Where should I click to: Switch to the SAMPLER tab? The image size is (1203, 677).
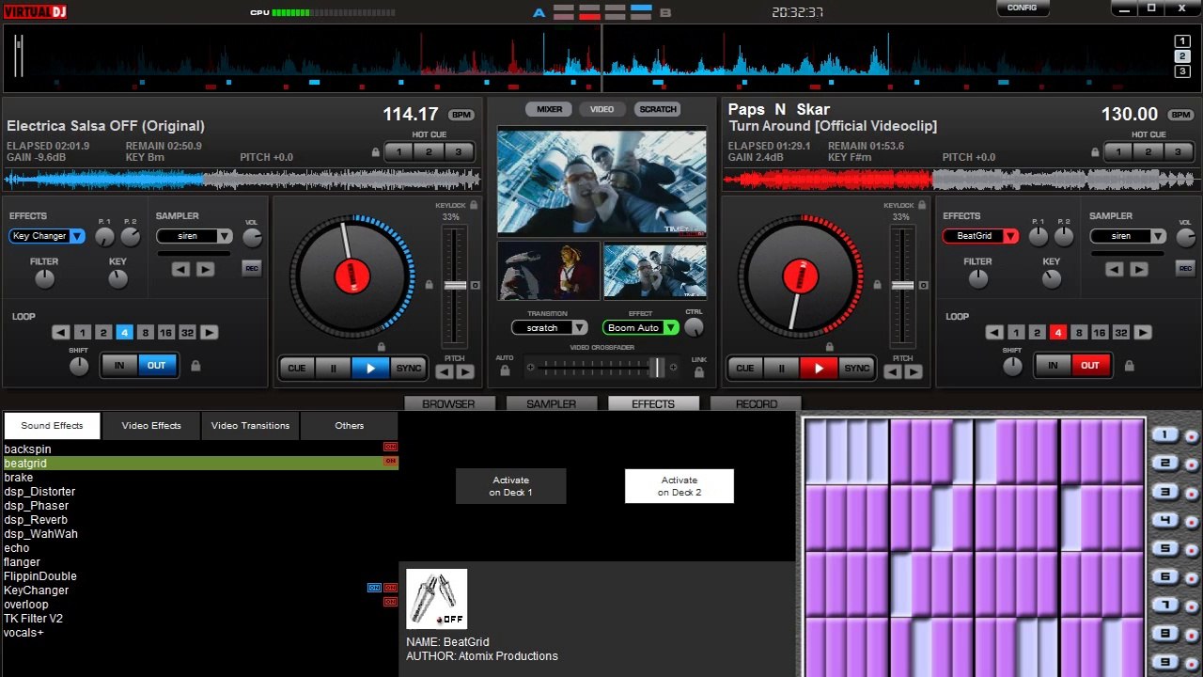point(551,403)
